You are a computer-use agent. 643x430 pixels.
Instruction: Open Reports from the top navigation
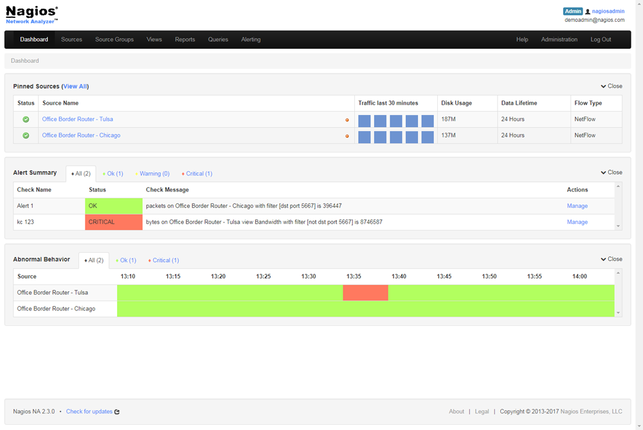click(x=185, y=40)
